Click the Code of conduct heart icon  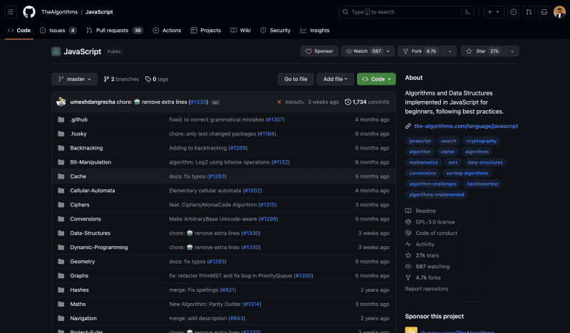[408, 233]
